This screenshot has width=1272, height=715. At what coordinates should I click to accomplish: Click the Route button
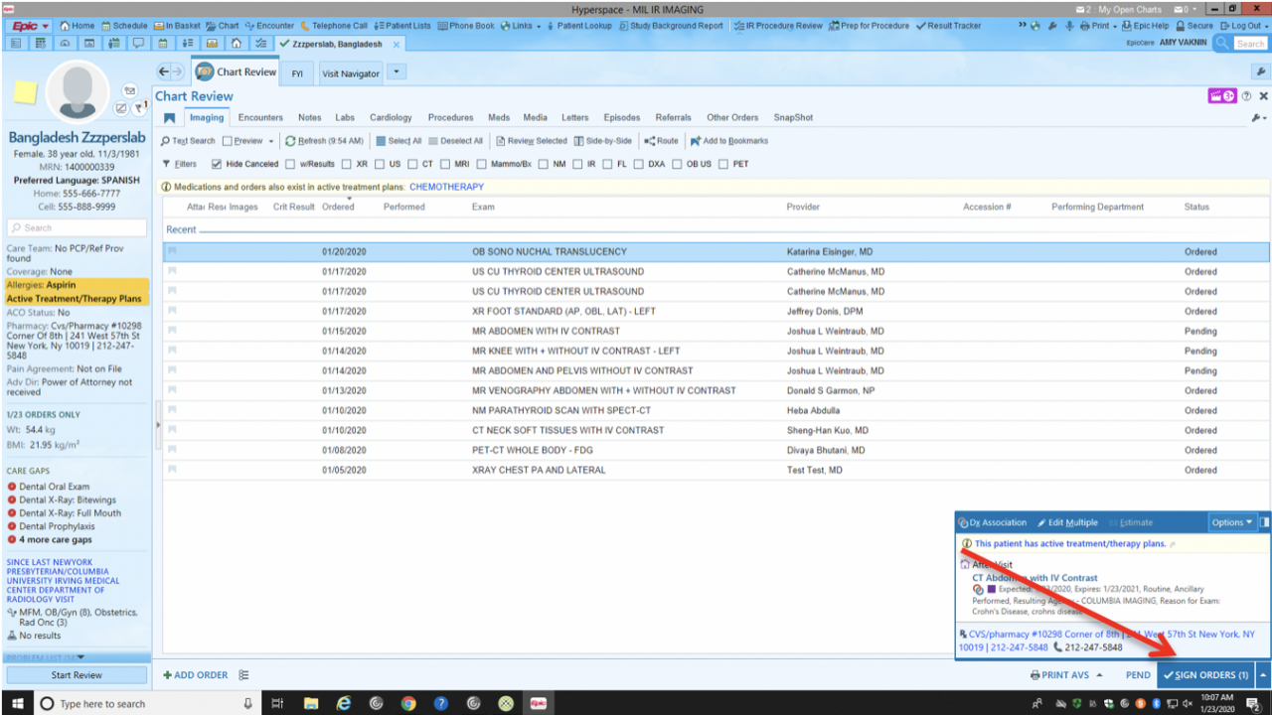tap(661, 141)
